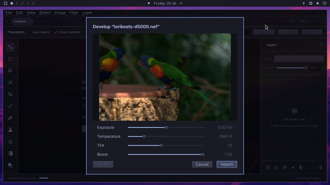Close the Untitled document tab

point(30,21)
